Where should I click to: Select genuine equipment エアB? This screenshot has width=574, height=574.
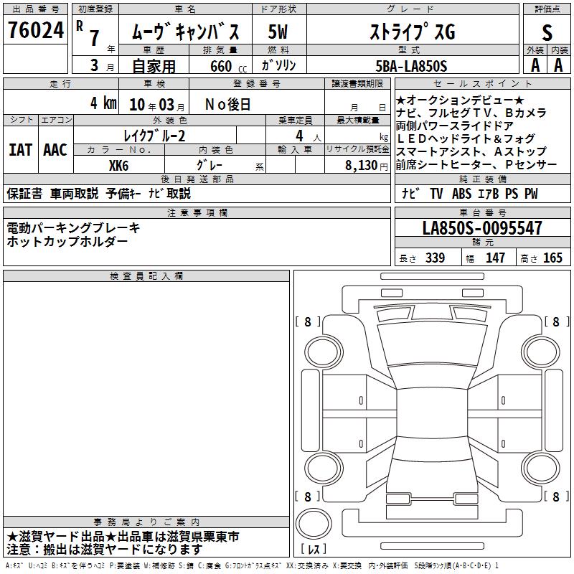point(489,194)
